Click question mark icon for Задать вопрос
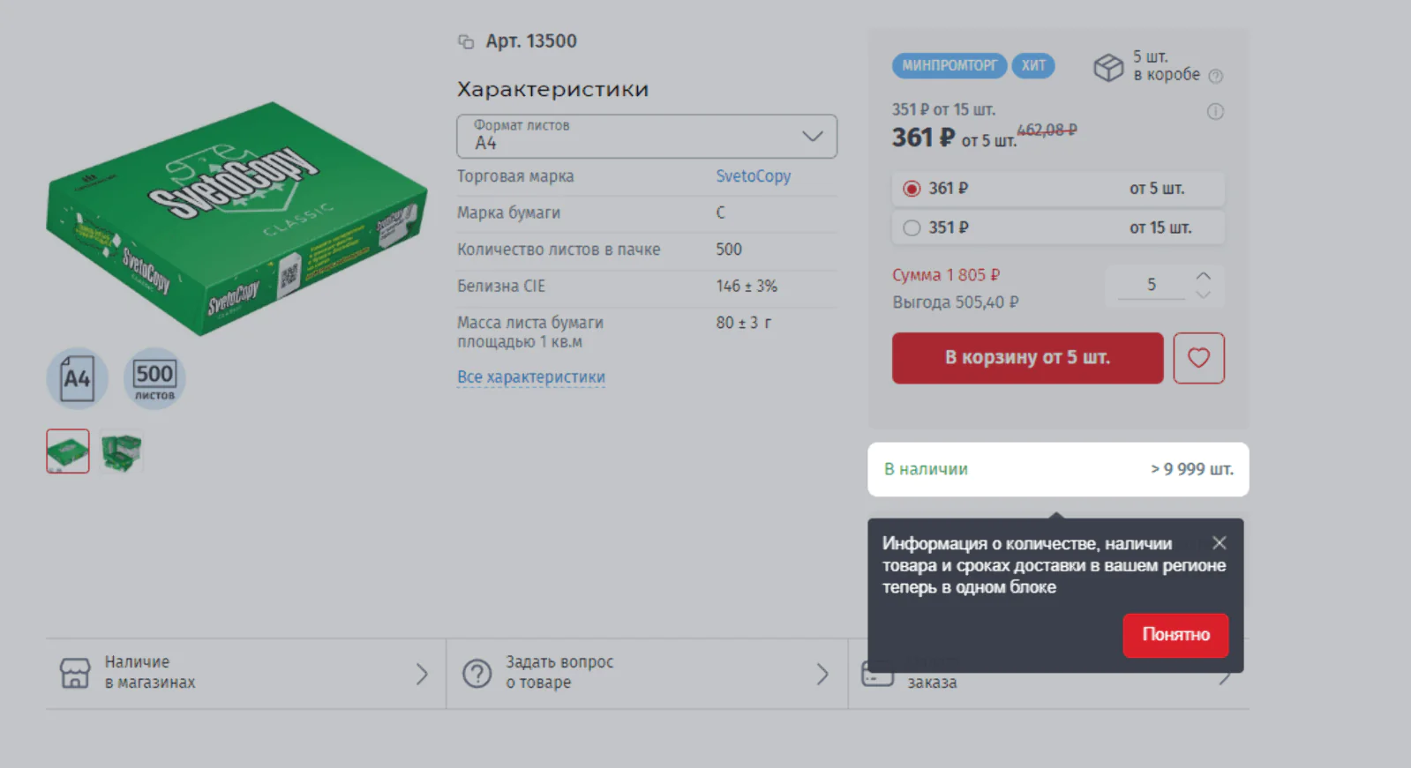 (x=477, y=674)
